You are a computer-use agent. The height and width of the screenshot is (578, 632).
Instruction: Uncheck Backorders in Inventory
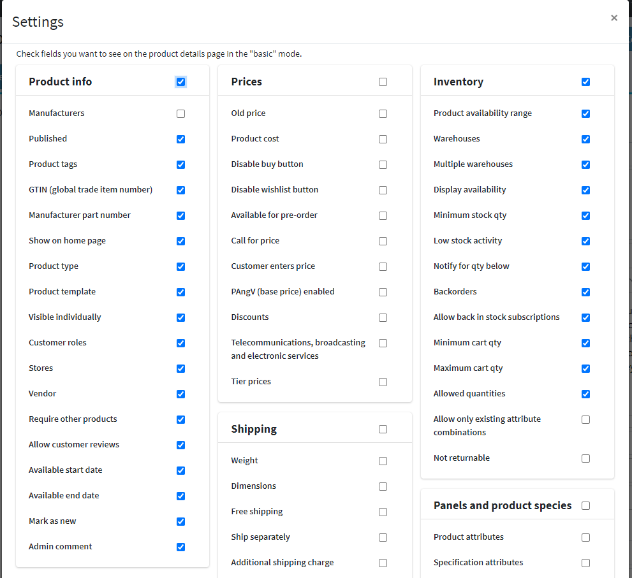tap(585, 292)
